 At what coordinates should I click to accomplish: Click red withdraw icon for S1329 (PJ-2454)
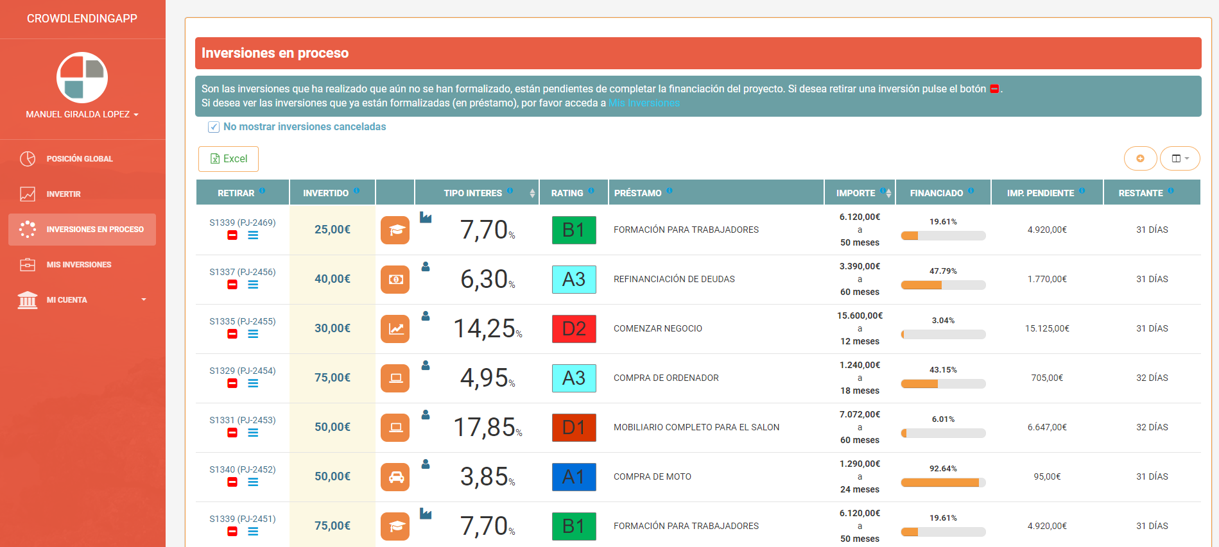coord(232,383)
